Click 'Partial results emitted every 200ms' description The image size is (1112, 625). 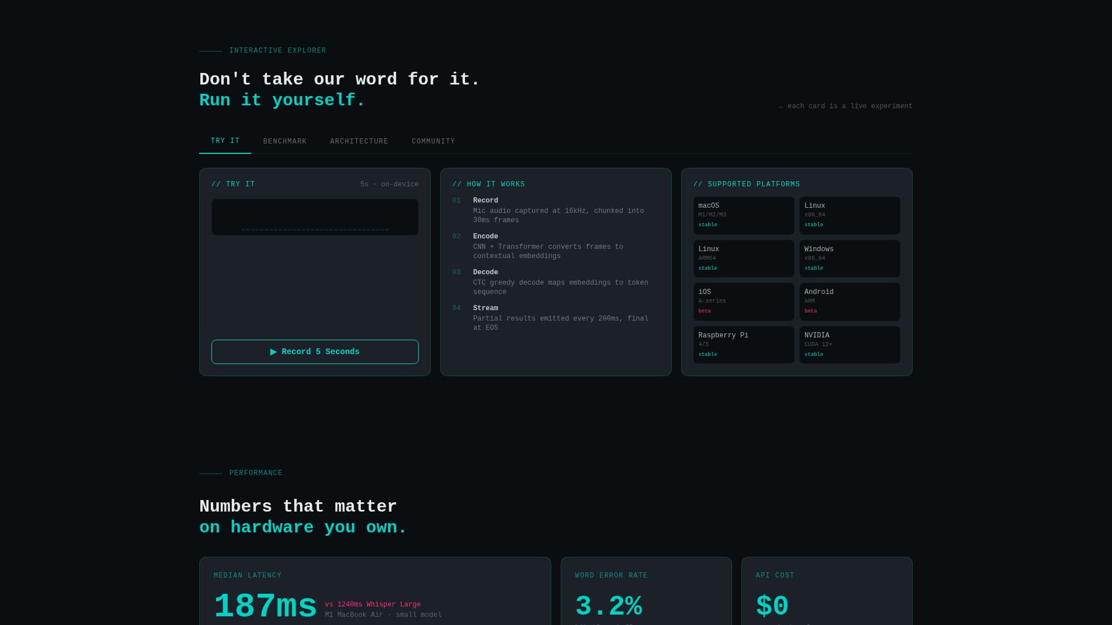(x=561, y=323)
